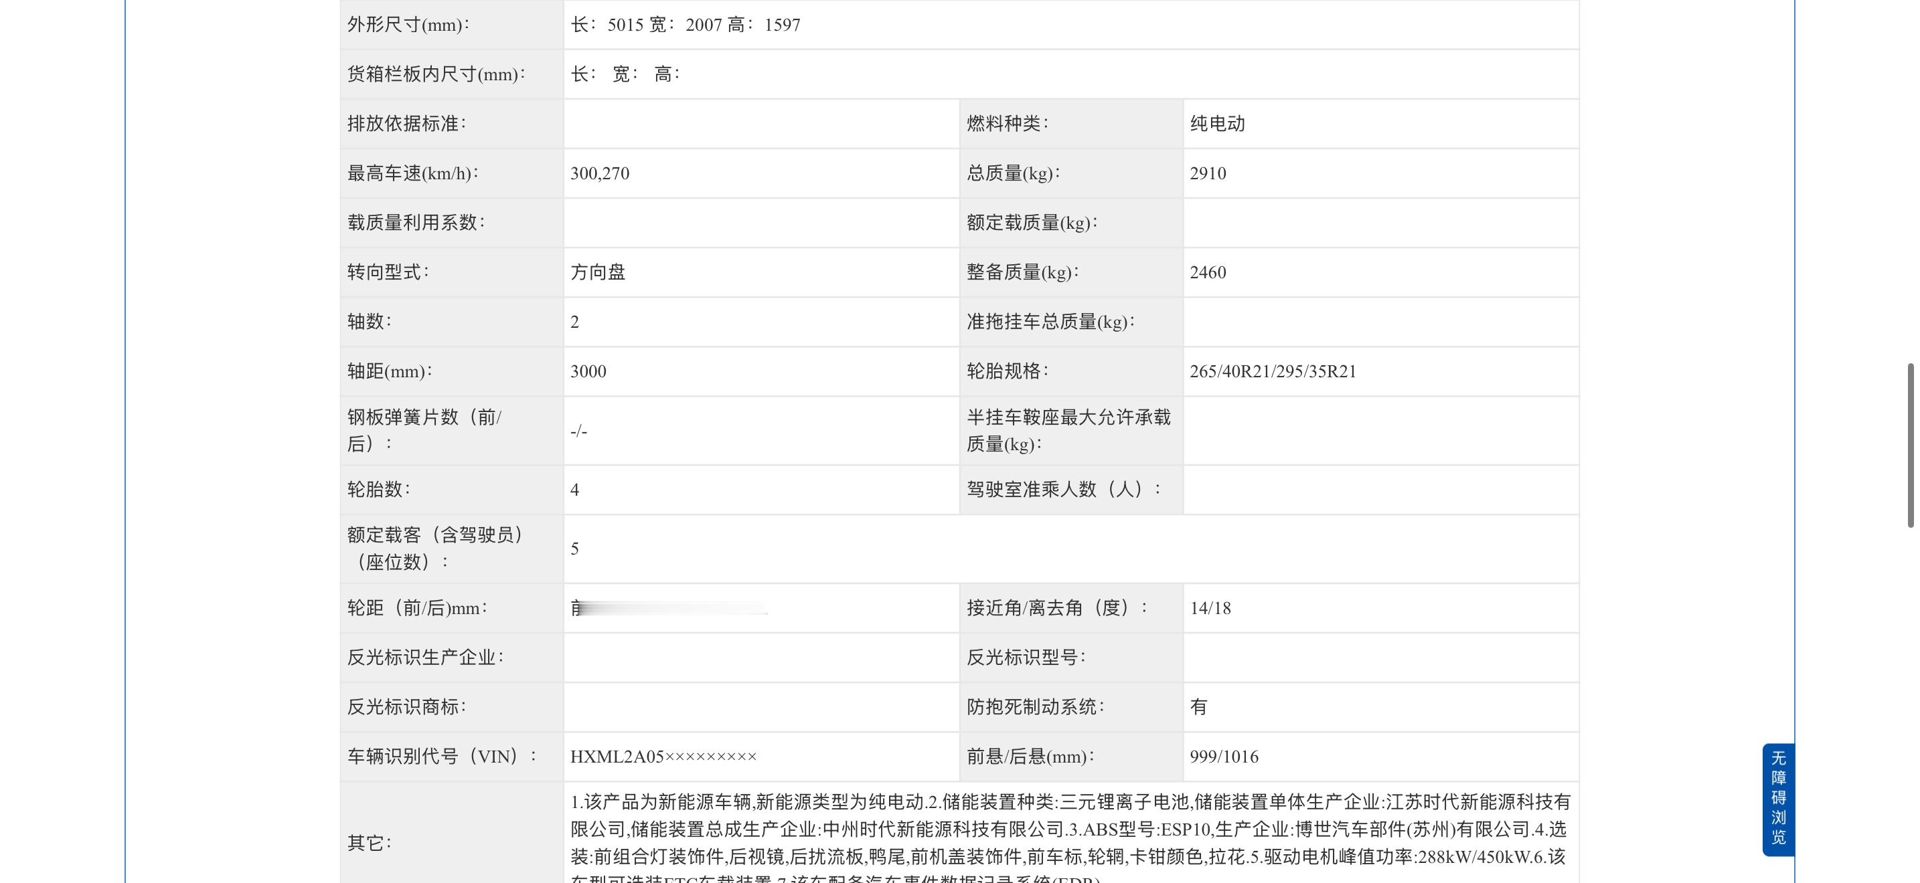Image resolution: width=1920 pixels, height=883 pixels.
Task: Click the 300,270 max speed value
Action: [599, 173]
